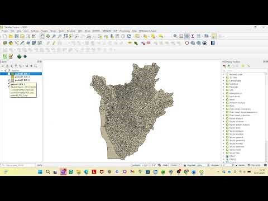Open the View menu
Image resolution: width=268 pixels, height=201 pixels.
click(19, 31)
